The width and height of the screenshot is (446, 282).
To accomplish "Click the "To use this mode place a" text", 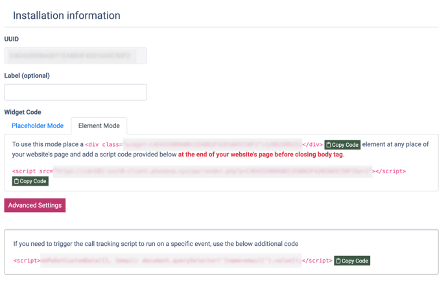I will pyautogui.click(x=48, y=144).
